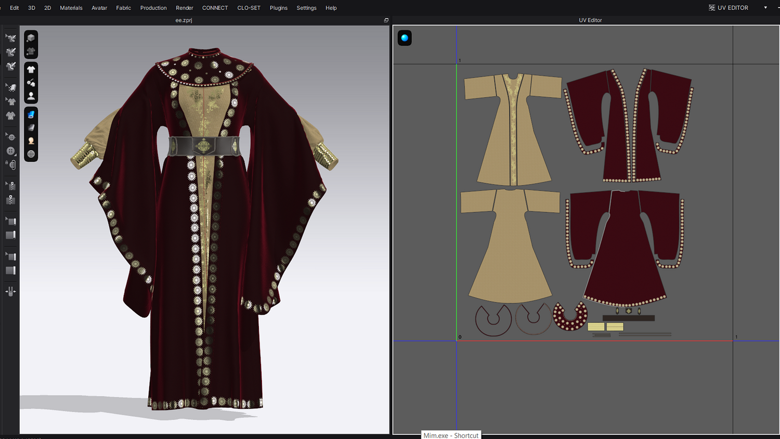Click the second garment line tool icon
780x439 pixels.
pos(10,52)
